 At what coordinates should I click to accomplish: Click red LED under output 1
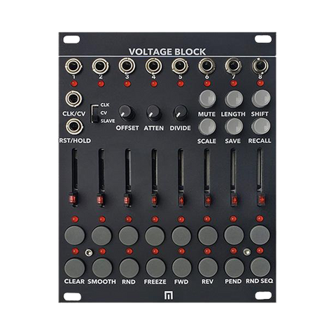point(74,84)
